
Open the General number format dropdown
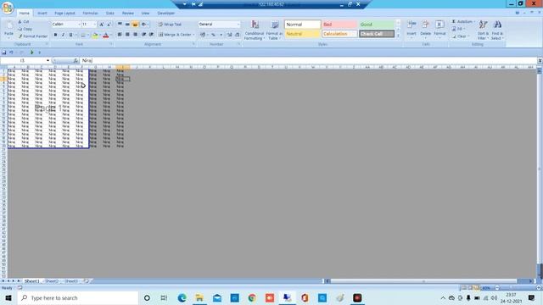coord(238,25)
